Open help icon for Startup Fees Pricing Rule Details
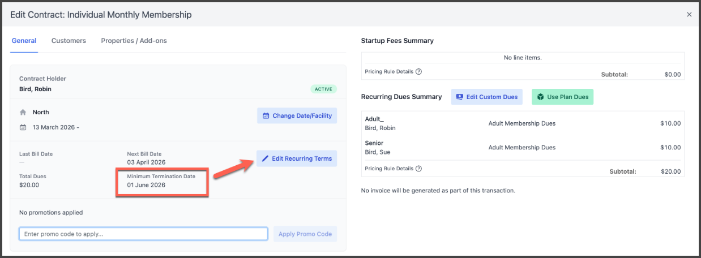This screenshot has width=701, height=258. [x=418, y=72]
